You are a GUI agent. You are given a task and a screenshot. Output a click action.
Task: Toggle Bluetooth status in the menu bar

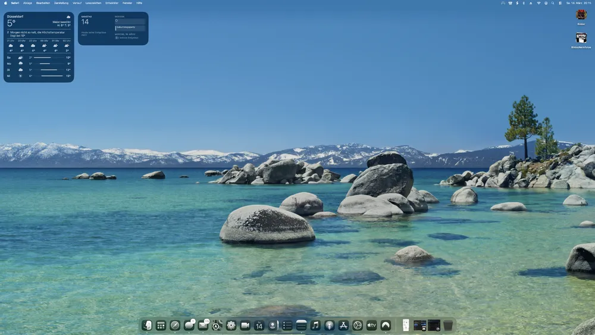(x=524, y=3)
